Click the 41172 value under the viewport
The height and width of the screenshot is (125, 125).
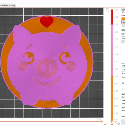click(98, 119)
